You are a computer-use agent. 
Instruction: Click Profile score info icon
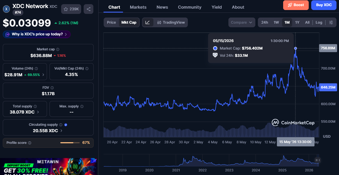point(30,143)
